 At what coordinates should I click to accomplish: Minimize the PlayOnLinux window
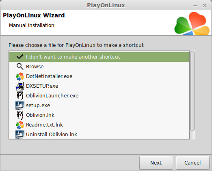[x=195, y=6]
